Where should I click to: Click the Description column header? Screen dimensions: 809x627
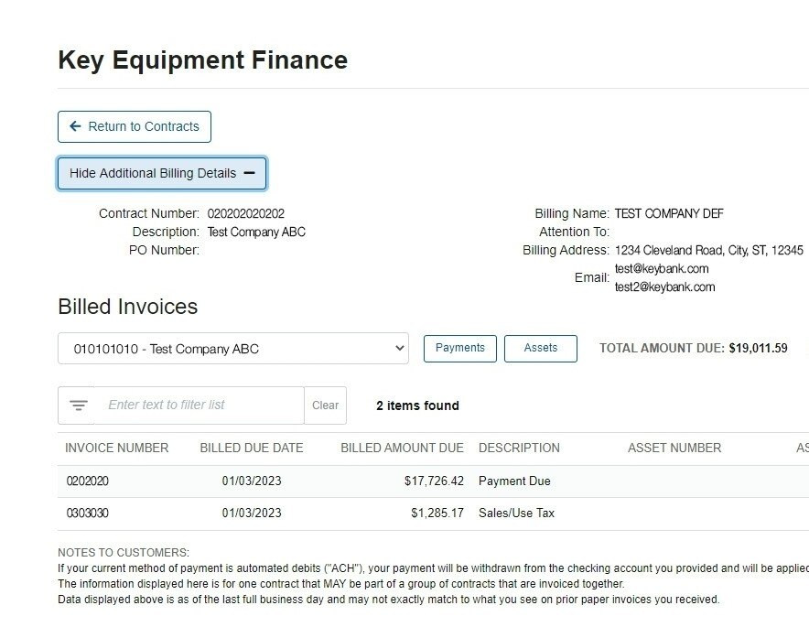[519, 449]
